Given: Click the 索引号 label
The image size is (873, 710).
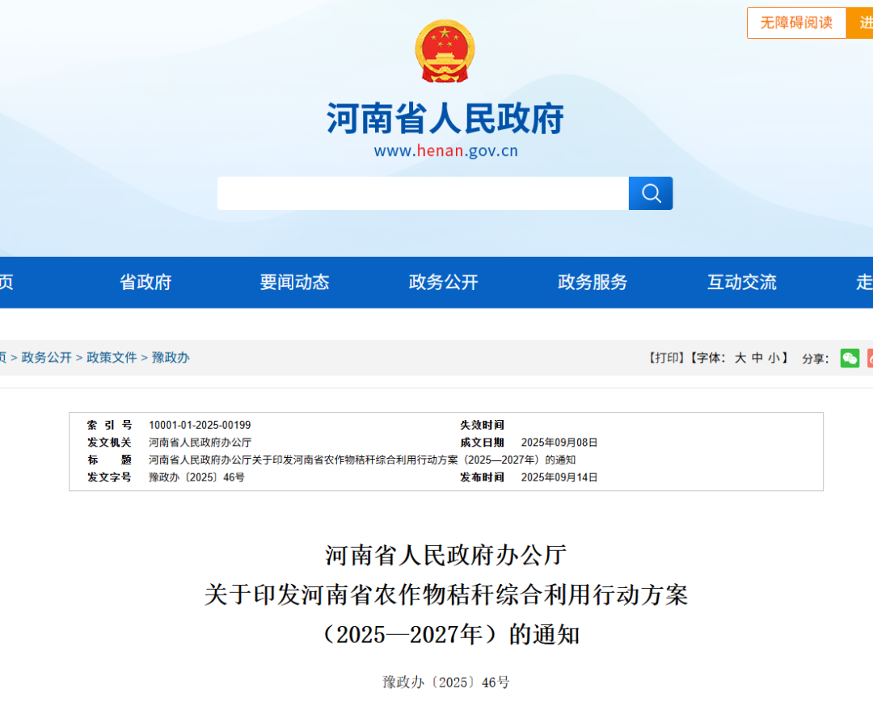Looking at the screenshot, I should tap(109, 425).
